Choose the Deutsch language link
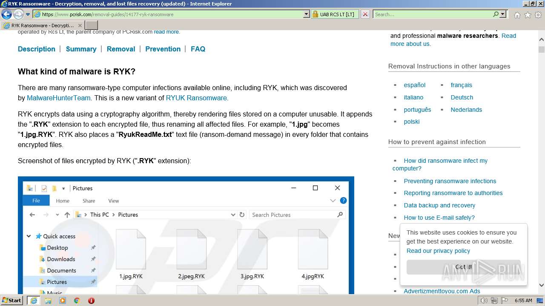This screenshot has height=306, width=545. coord(462,97)
